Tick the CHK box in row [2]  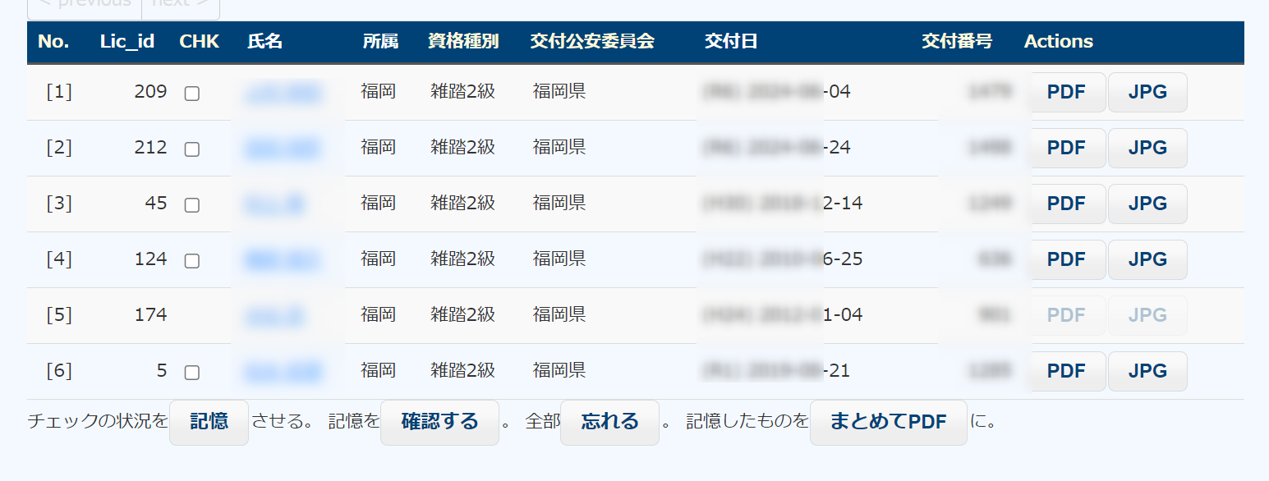point(192,149)
